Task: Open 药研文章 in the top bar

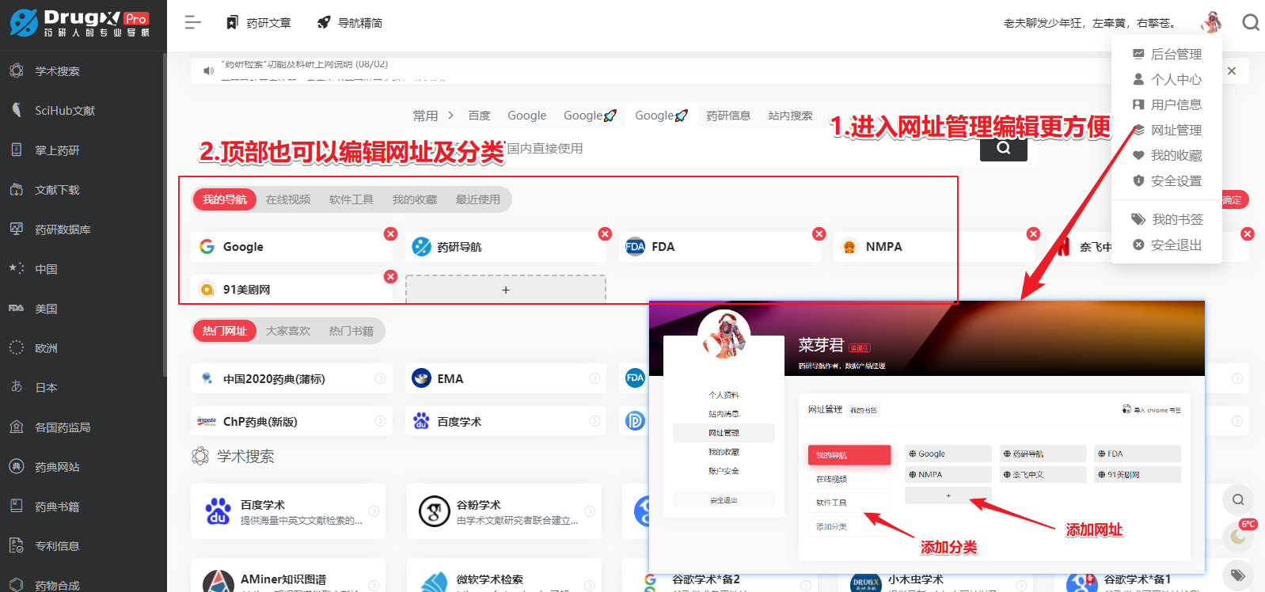Action: [x=259, y=23]
